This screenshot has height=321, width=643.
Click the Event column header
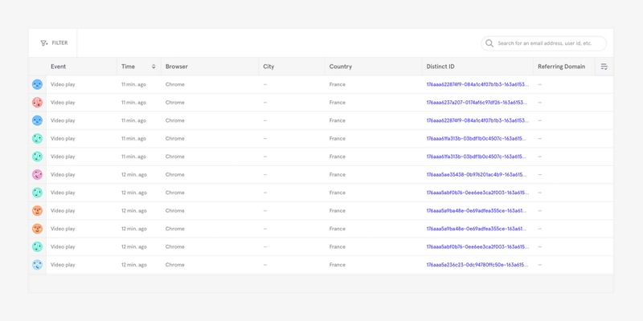[58, 67]
